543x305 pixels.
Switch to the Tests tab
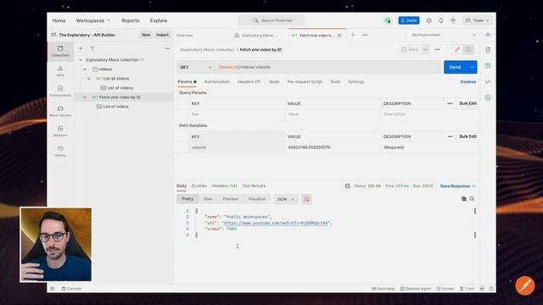[335, 82]
